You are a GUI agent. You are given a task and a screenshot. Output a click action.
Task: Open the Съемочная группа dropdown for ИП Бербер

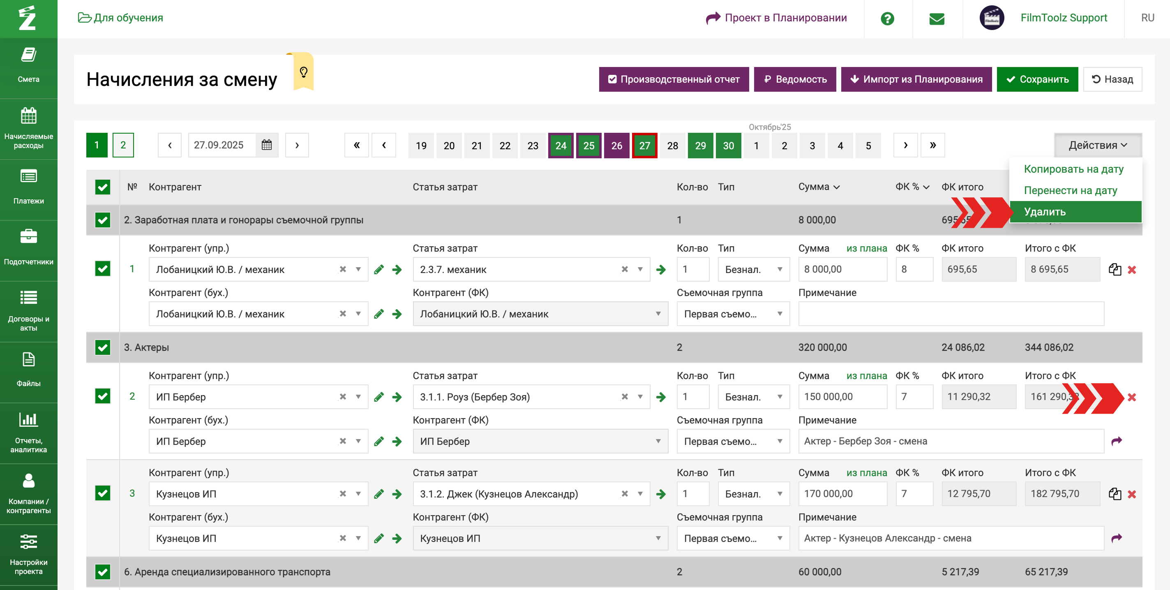click(x=733, y=441)
